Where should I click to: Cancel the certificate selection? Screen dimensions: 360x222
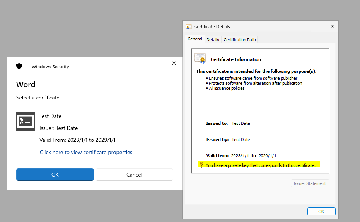pyautogui.click(x=134, y=175)
